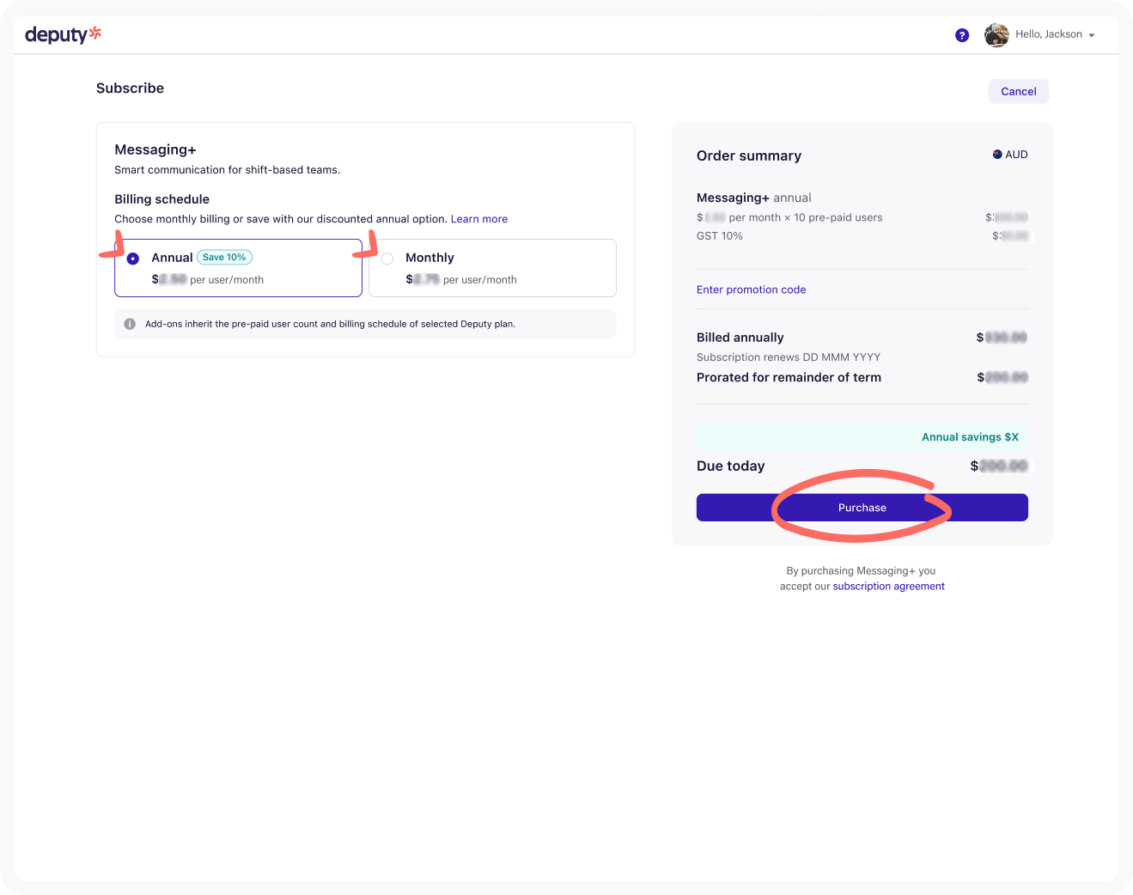Click the Deputy logo wordmark
Viewport: 1133px width, 895px height.
point(56,35)
